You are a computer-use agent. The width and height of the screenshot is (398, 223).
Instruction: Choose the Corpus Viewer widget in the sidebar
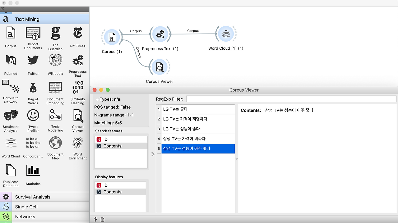point(77,120)
